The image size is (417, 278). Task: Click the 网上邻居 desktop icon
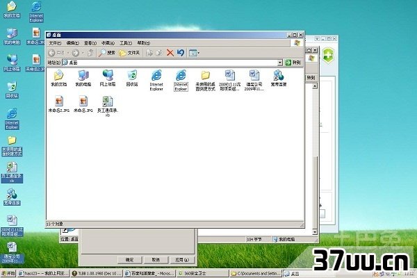coord(12,63)
